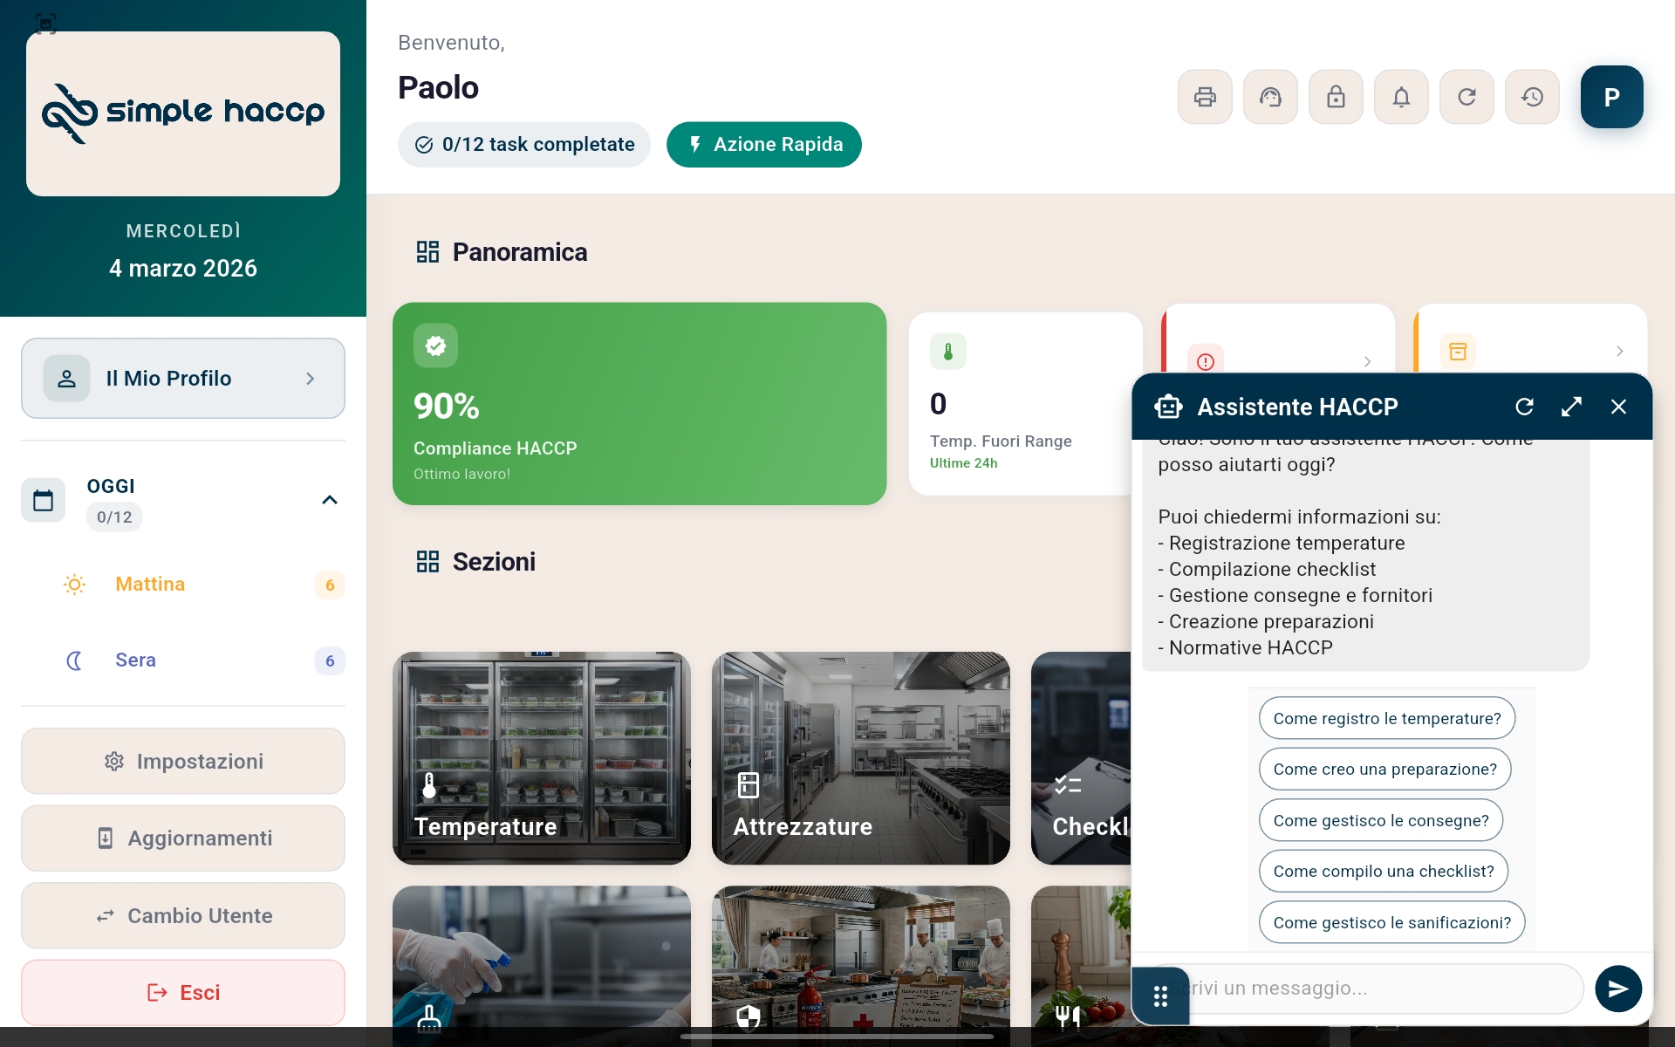Send the chat message

tap(1617, 989)
